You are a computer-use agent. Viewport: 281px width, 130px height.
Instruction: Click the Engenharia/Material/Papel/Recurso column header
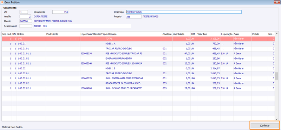click(x=121, y=34)
